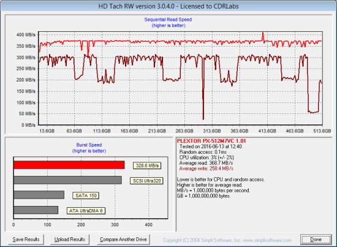Click the Average read 368.7 MB/s text
The image size is (337, 247).
(206, 163)
